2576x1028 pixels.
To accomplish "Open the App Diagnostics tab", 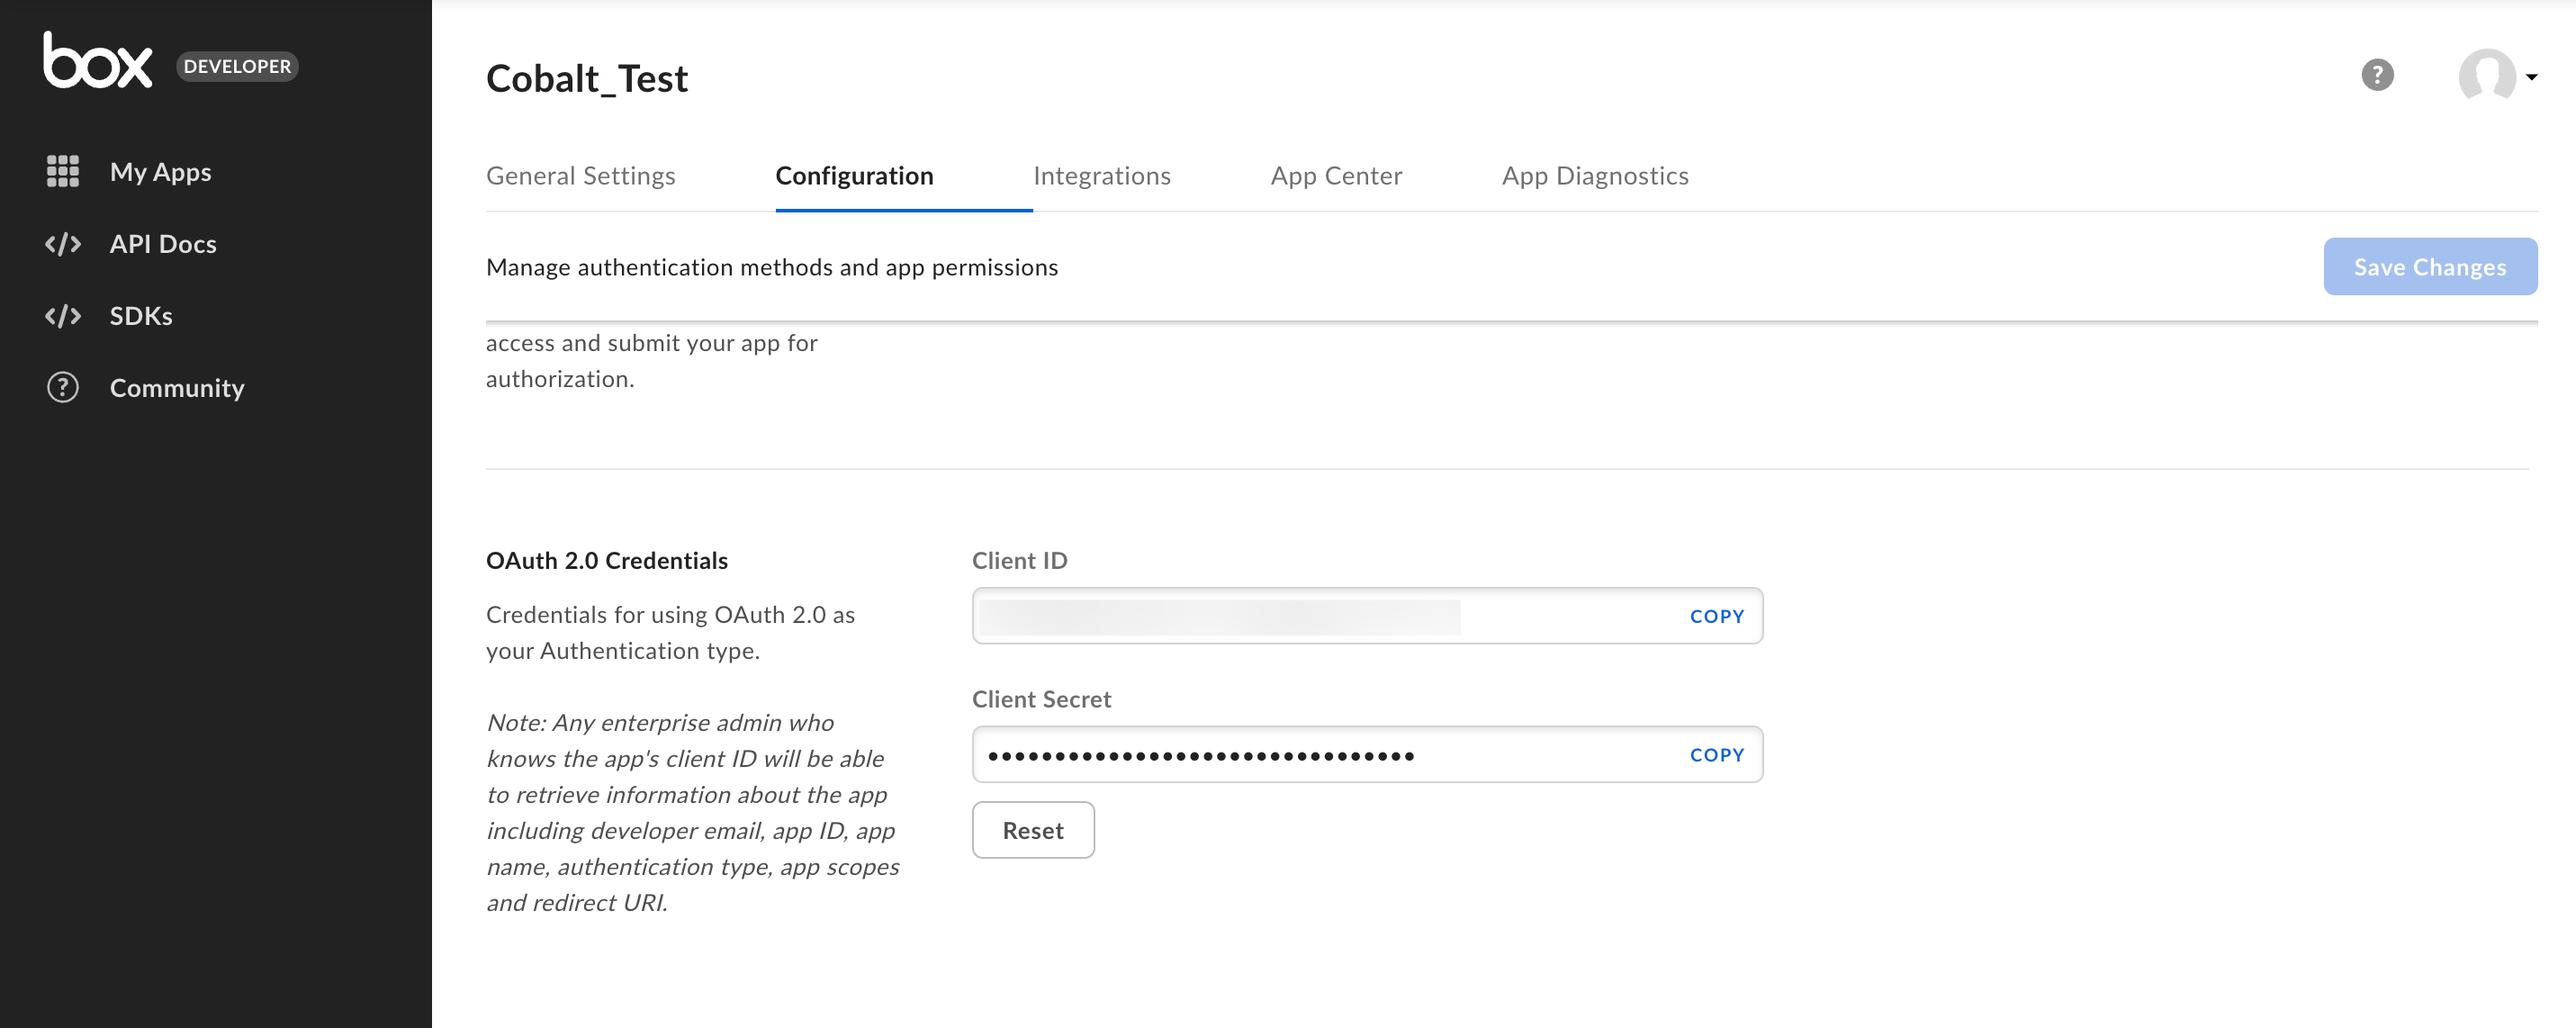I will tap(1594, 176).
